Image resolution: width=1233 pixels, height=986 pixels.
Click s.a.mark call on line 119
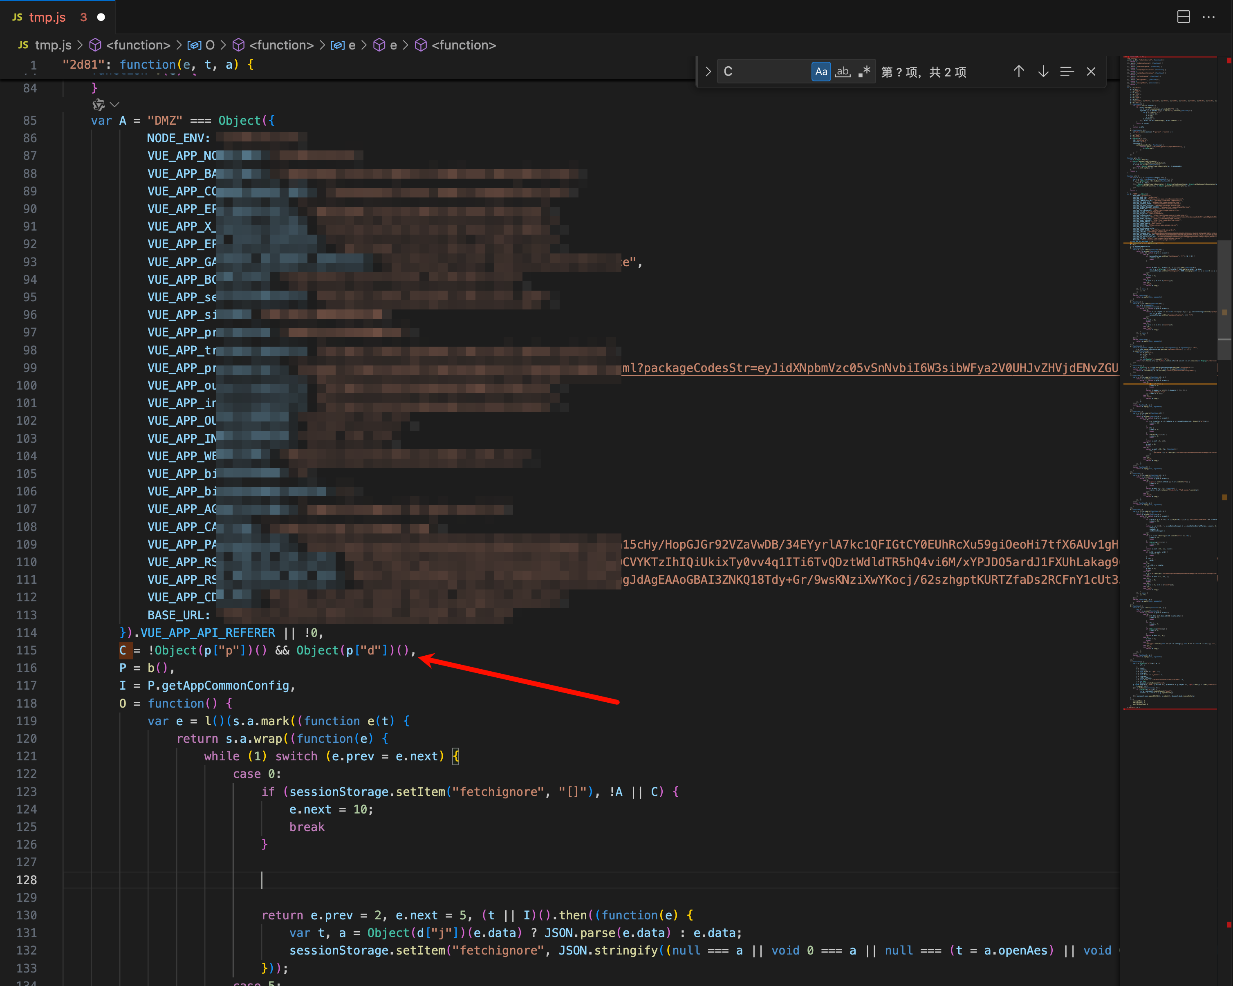pyautogui.click(x=261, y=721)
